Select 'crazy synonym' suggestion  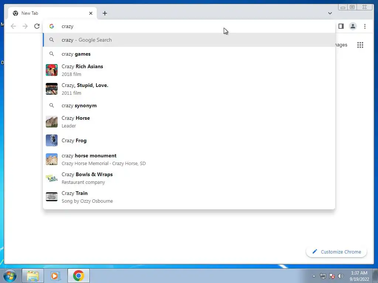click(x=189, y=105)
